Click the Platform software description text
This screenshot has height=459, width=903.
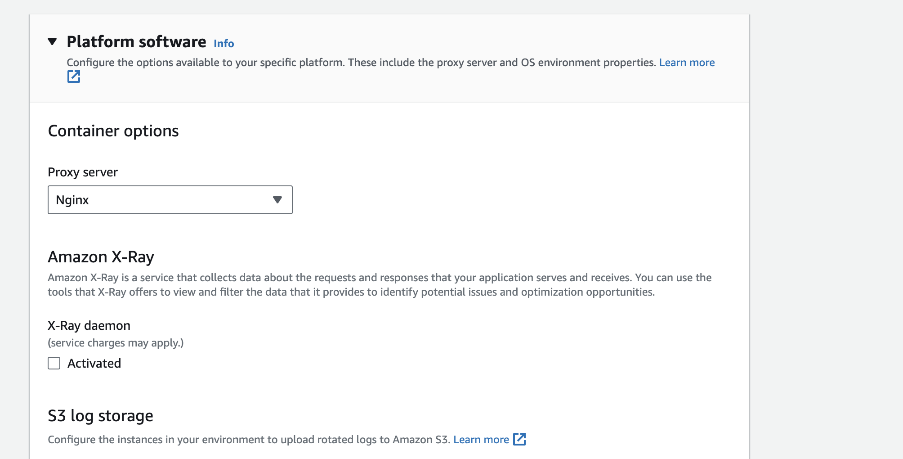pyautogui.click(x=360, y=63)
